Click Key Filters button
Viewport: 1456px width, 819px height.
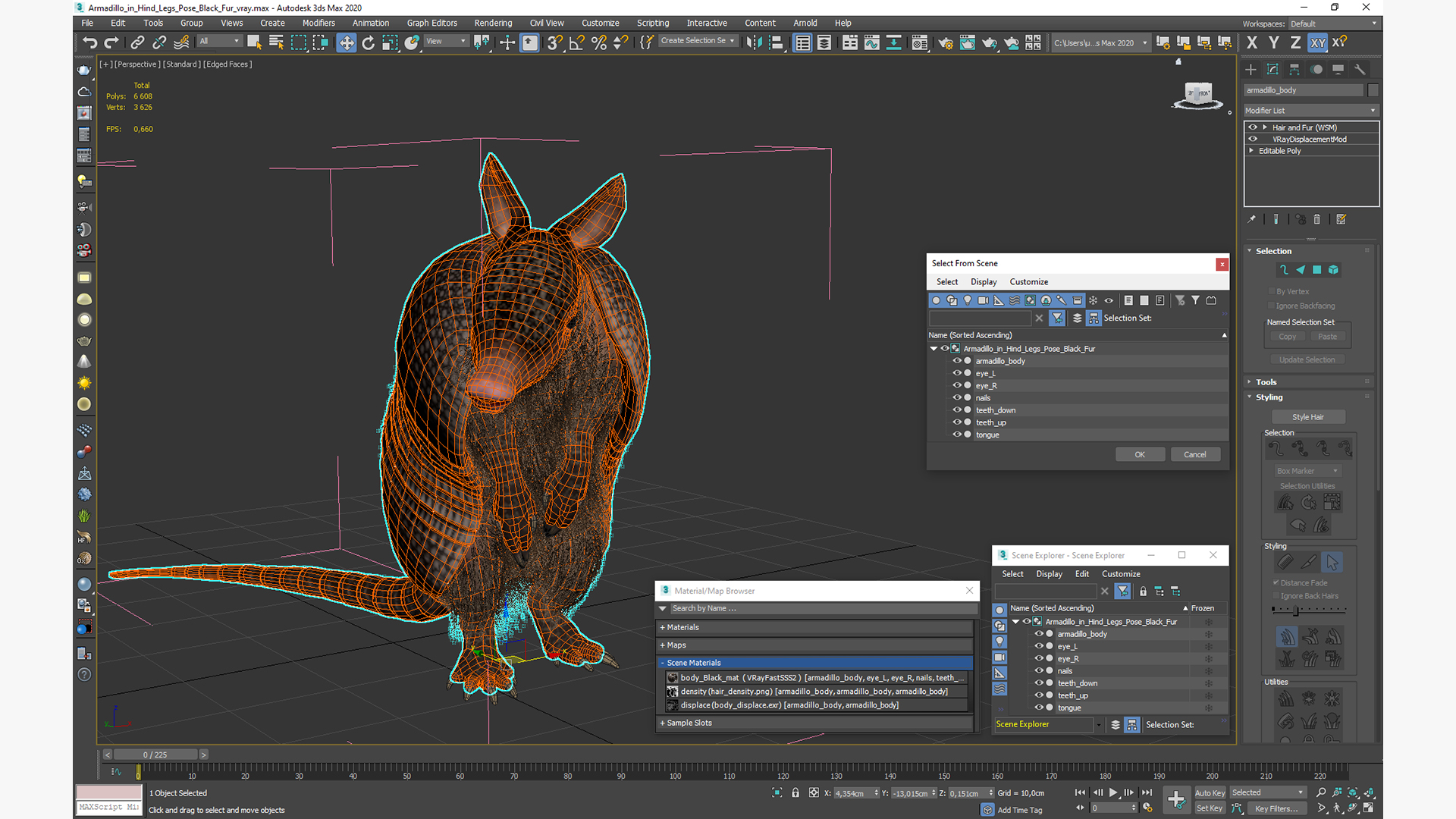(x=1276, y=808)
